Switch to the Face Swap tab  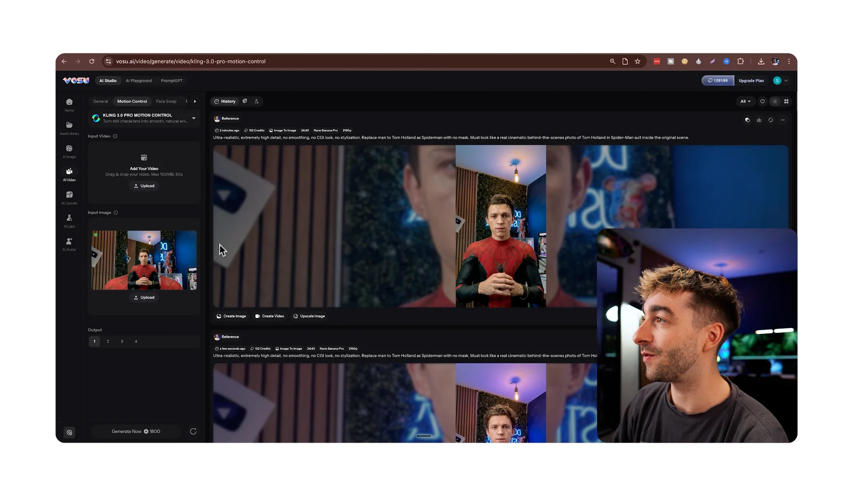[166, 101]
